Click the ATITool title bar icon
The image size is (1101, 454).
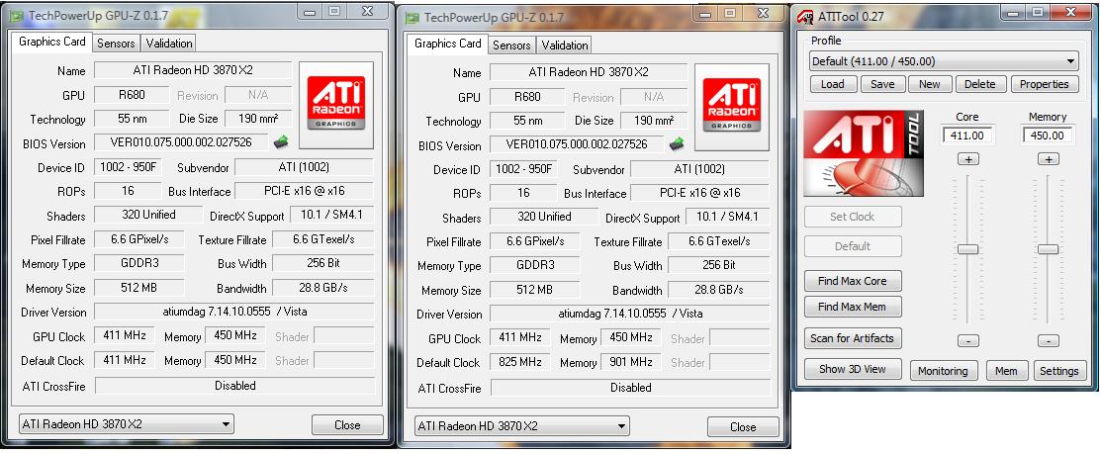pyautogui.click(x=804, y=17)
